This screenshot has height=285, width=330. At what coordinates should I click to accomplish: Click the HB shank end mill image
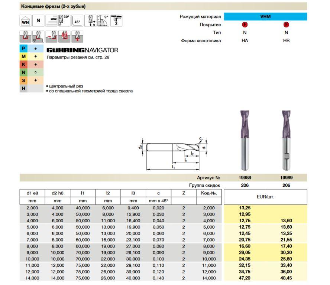tap(286, 139)
